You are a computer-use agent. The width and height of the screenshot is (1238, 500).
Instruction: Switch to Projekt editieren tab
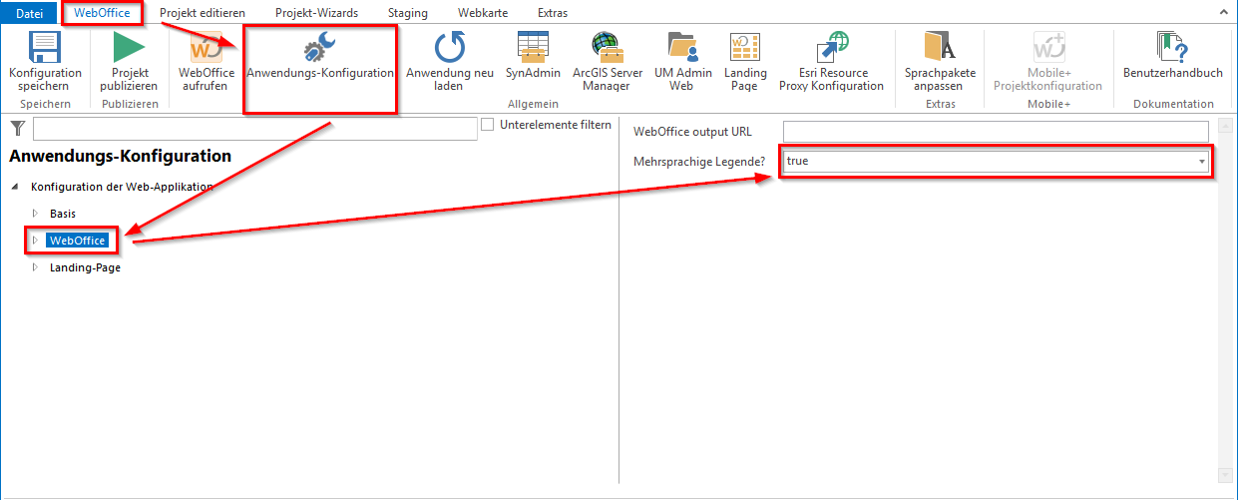(203, 13)
